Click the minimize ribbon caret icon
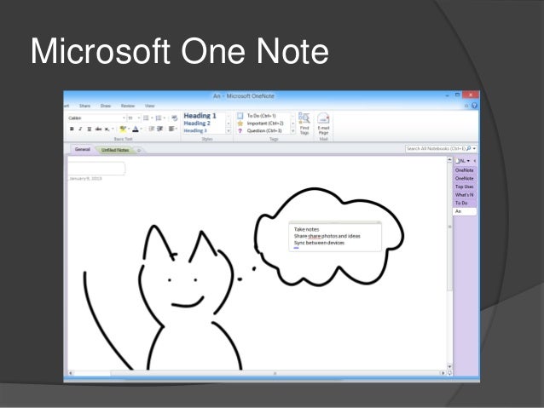Image resolution: width=544 pixels, height=408 pixels. [466, 106]
